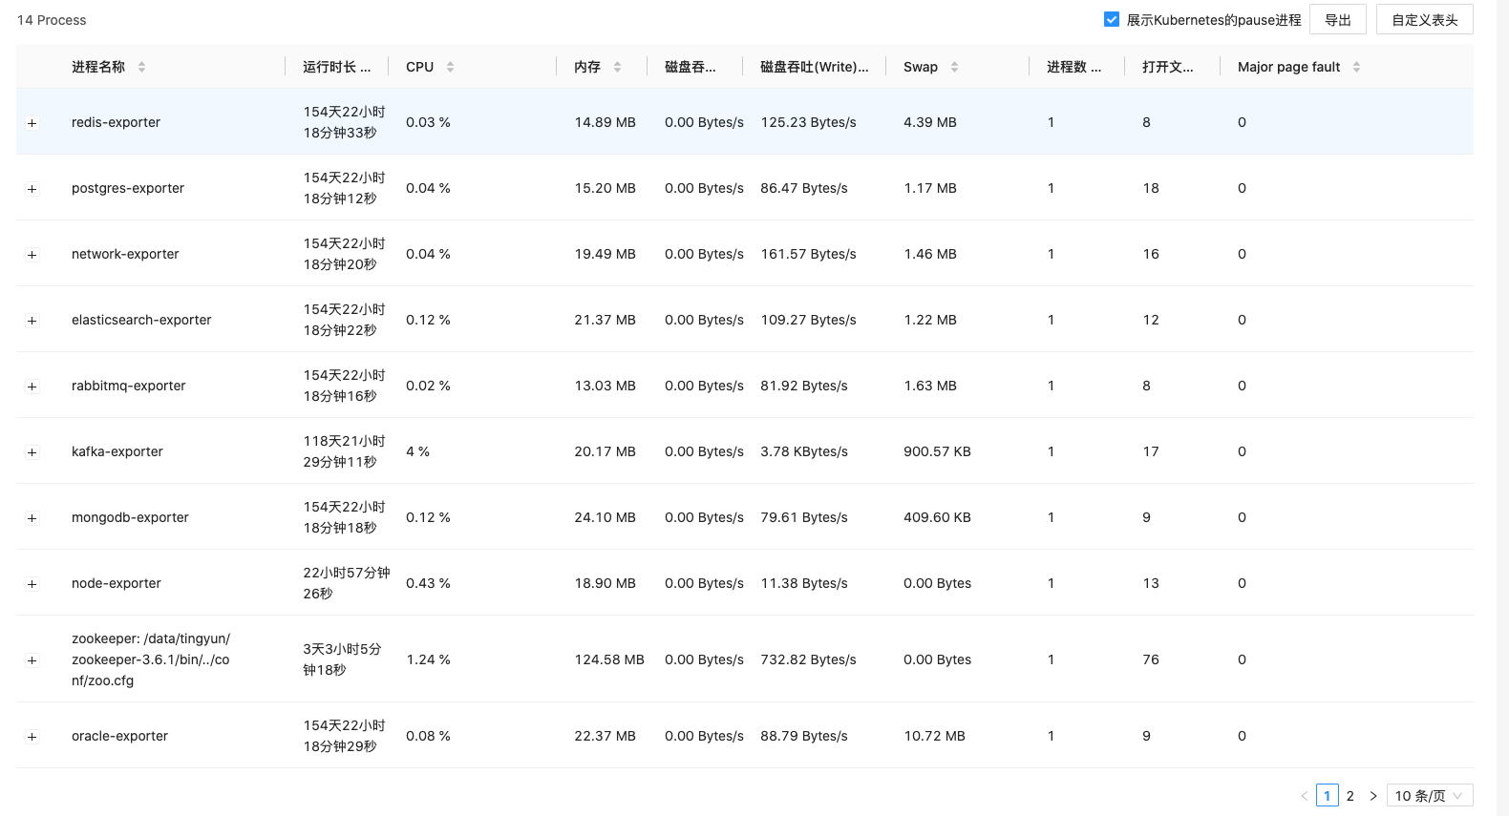Select rabbitmq-exporter process name

[x=129, y=386]
